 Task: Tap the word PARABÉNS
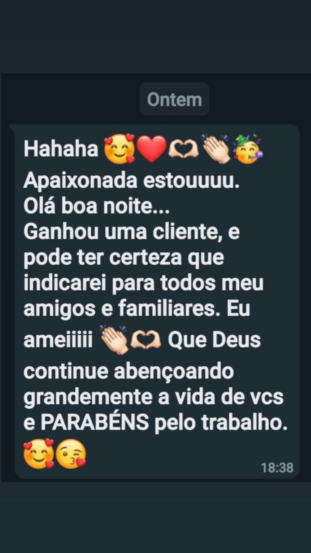(x=95, y=422)
